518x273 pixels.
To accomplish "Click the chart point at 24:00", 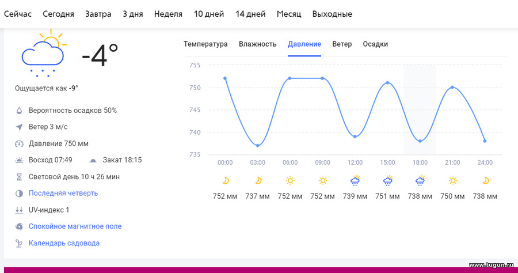I will coord(485,141).
